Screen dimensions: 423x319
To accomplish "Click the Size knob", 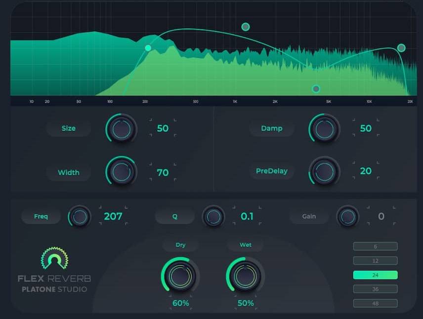I will click(121, 129).
